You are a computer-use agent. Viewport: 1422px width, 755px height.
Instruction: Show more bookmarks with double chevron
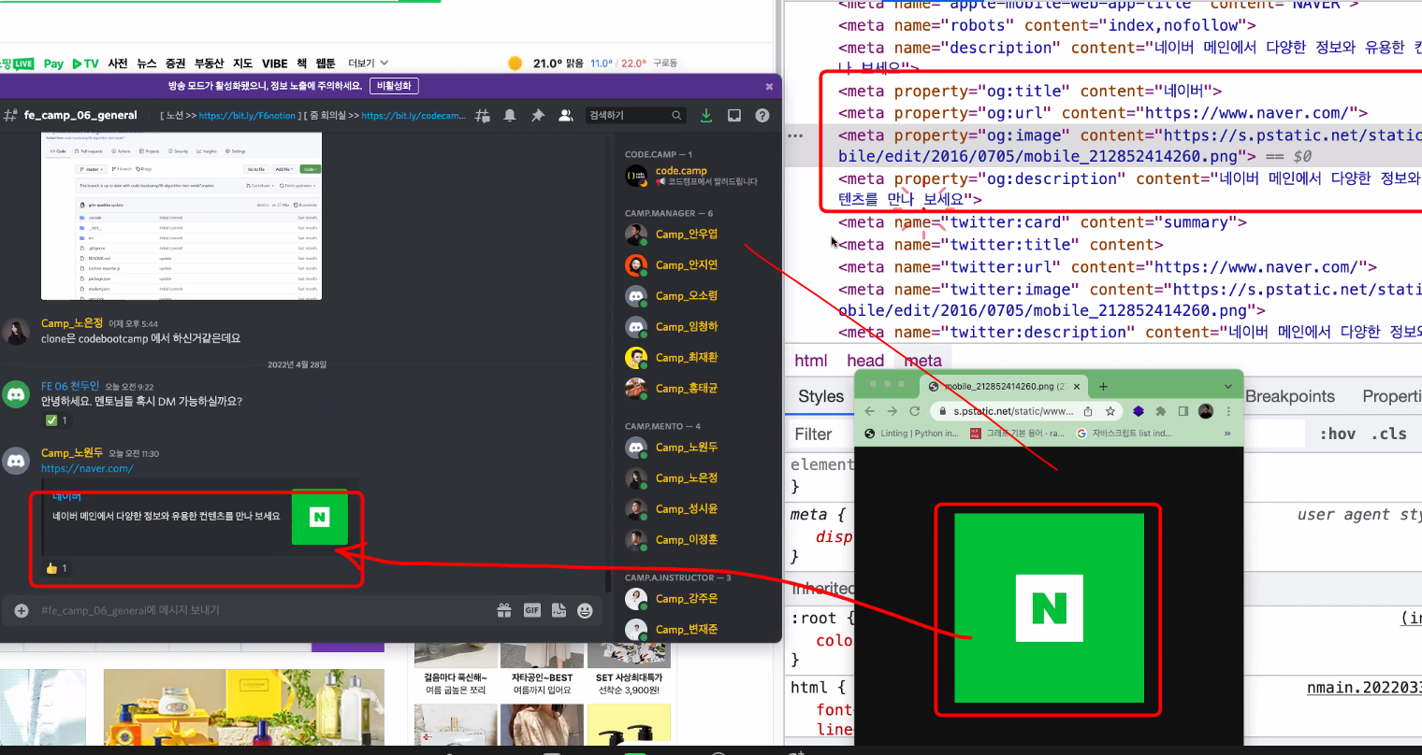click(1227, 434)
